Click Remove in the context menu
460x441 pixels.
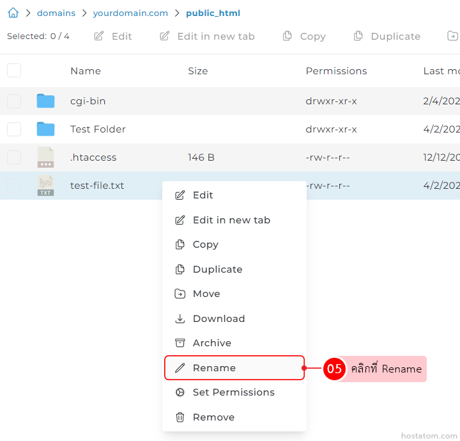[x=213, y=417]
